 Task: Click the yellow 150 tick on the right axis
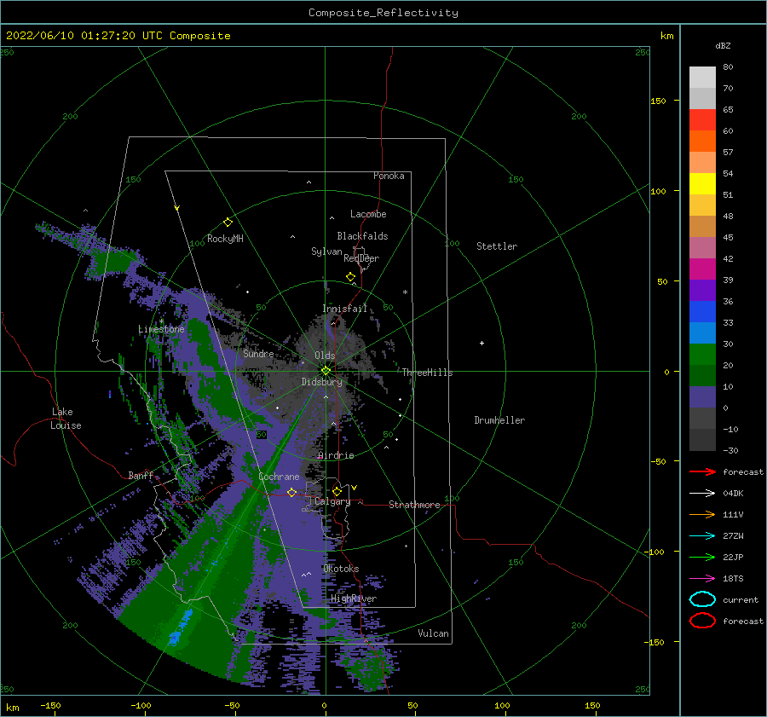point(658,101)
